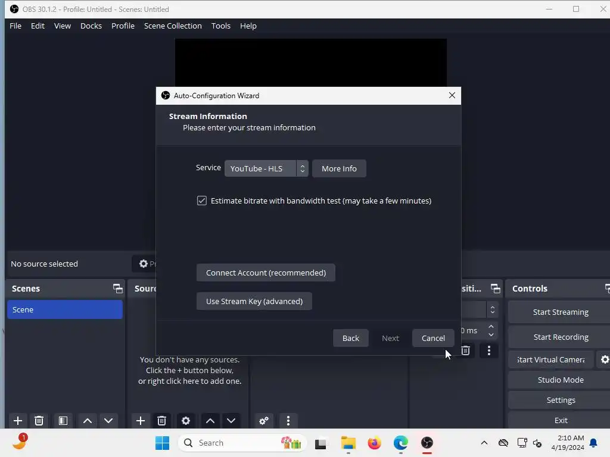The width and height of the screenshot is (610, 457).
Task: Delete the selected scene with trash icon
Action: pos(39,421)
